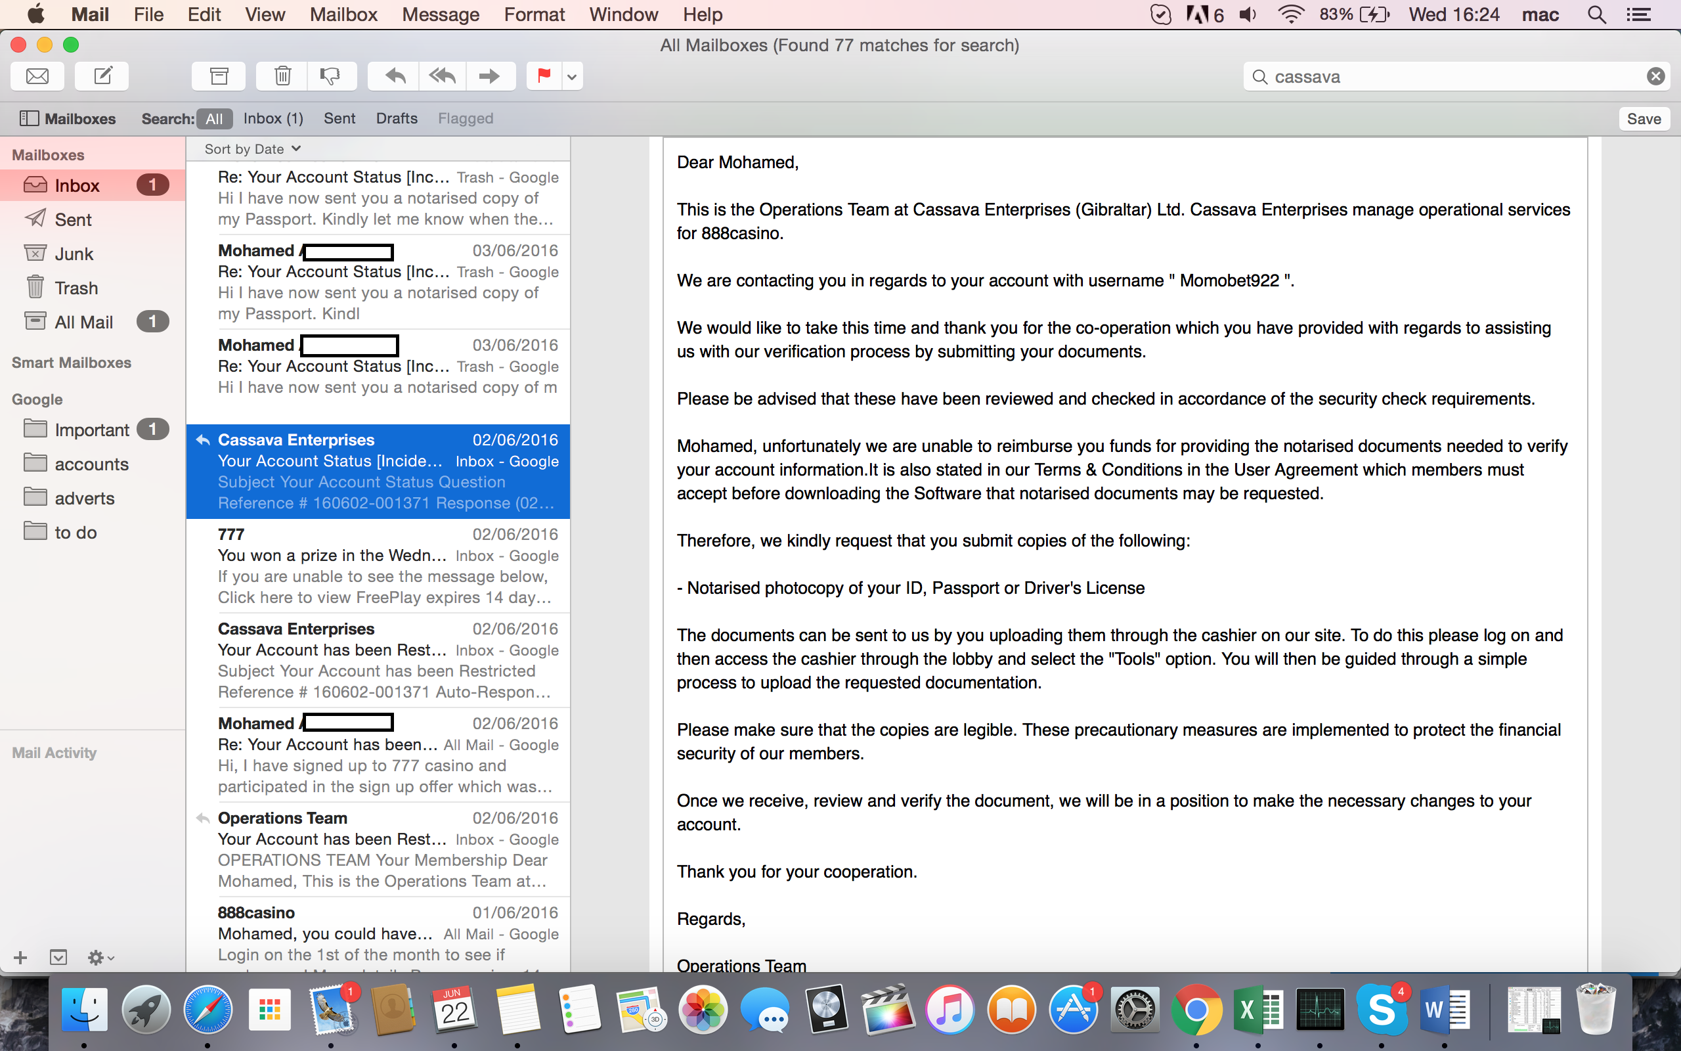Viewport: 1681px width, 1051px height.
Task: Launch Google Chrome from the Dock
Action: click(x=1196, y=1010)
